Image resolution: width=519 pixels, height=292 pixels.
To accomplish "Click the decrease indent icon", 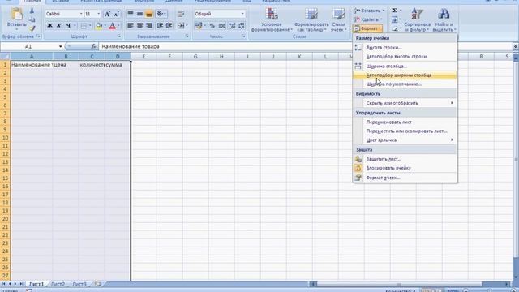I will [160, 25].
